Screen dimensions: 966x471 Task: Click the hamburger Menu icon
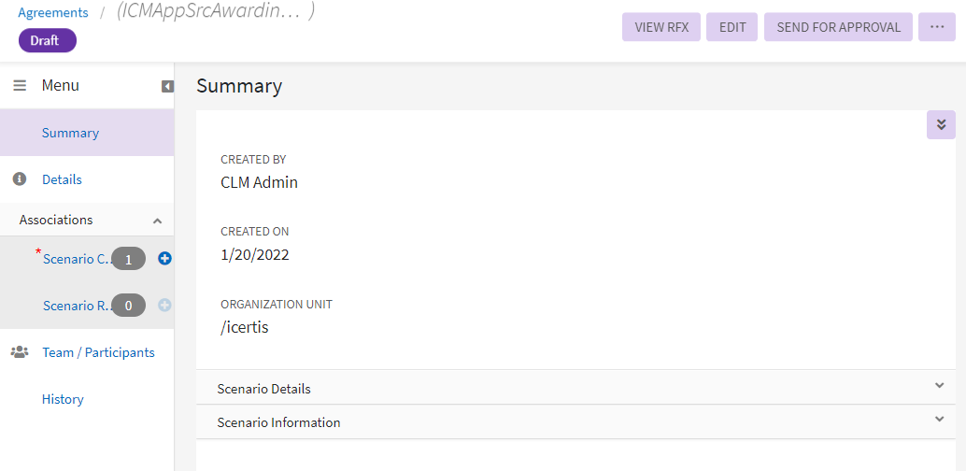20,86
